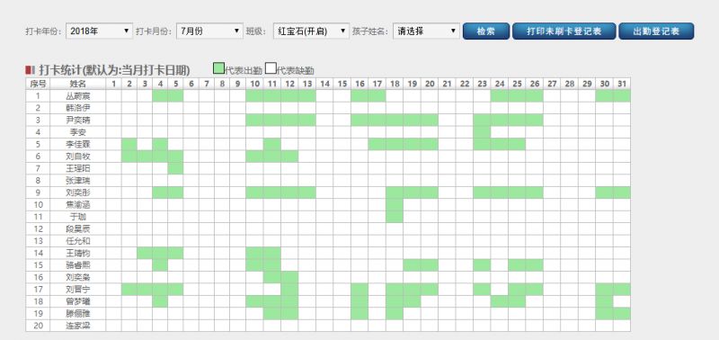
Task: Select the day 31 column header
Action: tap(622, 84)
